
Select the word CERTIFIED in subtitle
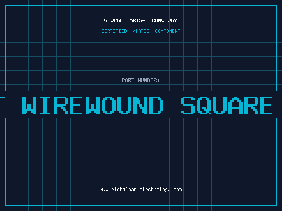(x=114, y=31)
